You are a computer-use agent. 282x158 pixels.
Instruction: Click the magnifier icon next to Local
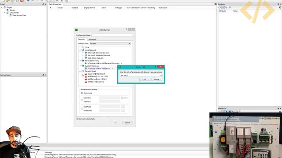coord(83,47)
